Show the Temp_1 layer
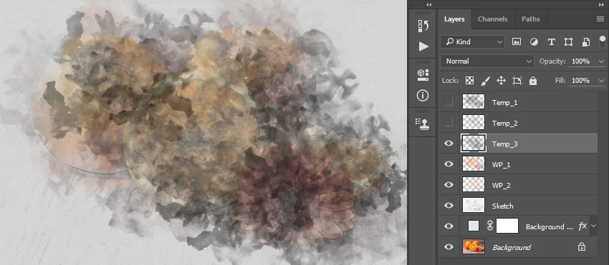609x265 pixels. coord(449,101)
